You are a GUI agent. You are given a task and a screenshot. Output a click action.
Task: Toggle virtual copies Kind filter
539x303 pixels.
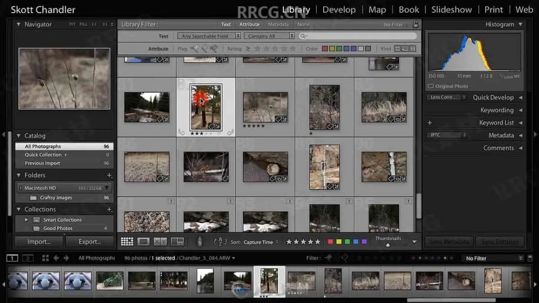pyautogui.click(x=405, y=48)
